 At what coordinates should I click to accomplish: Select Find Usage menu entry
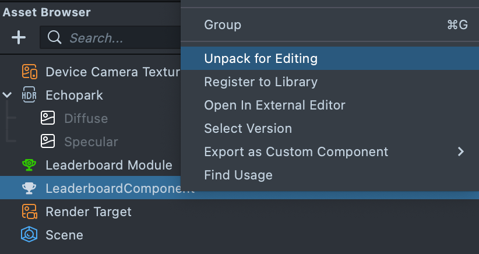click(238, 175)
